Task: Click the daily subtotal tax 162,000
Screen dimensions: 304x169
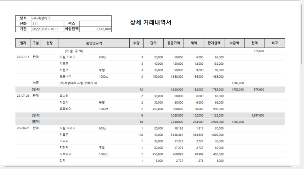Action: (x=198, y=90)
